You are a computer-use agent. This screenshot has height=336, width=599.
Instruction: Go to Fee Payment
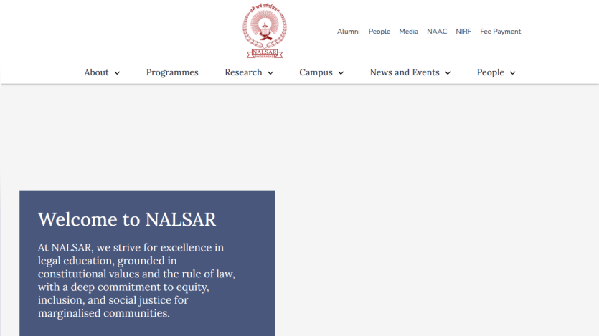500,32
